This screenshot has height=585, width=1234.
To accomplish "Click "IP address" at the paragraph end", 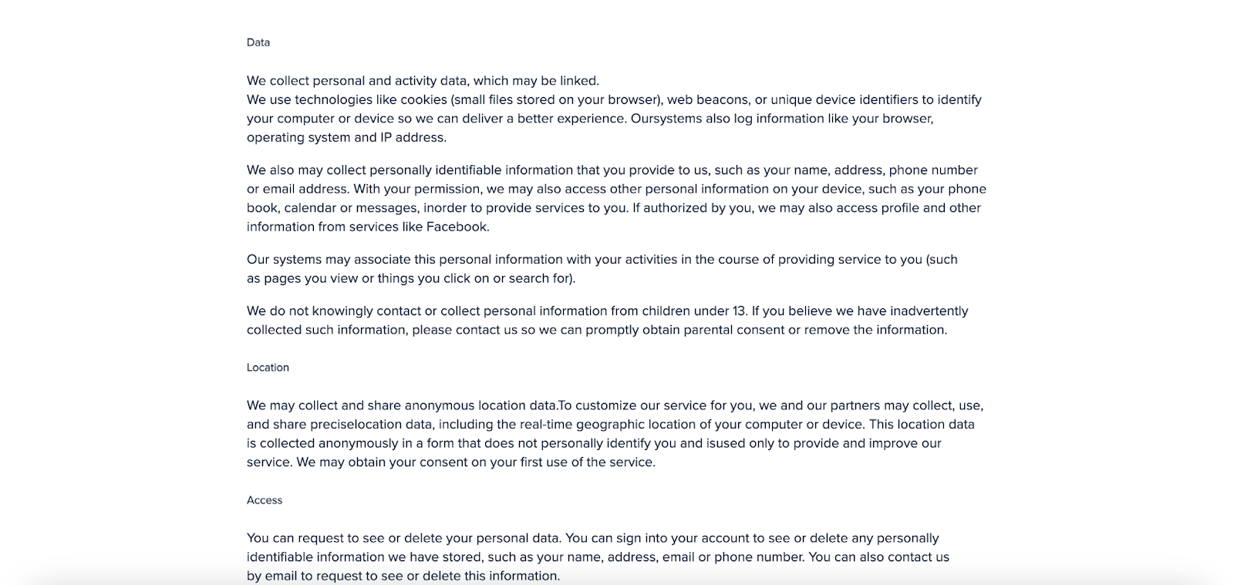I will click(413, 137).
